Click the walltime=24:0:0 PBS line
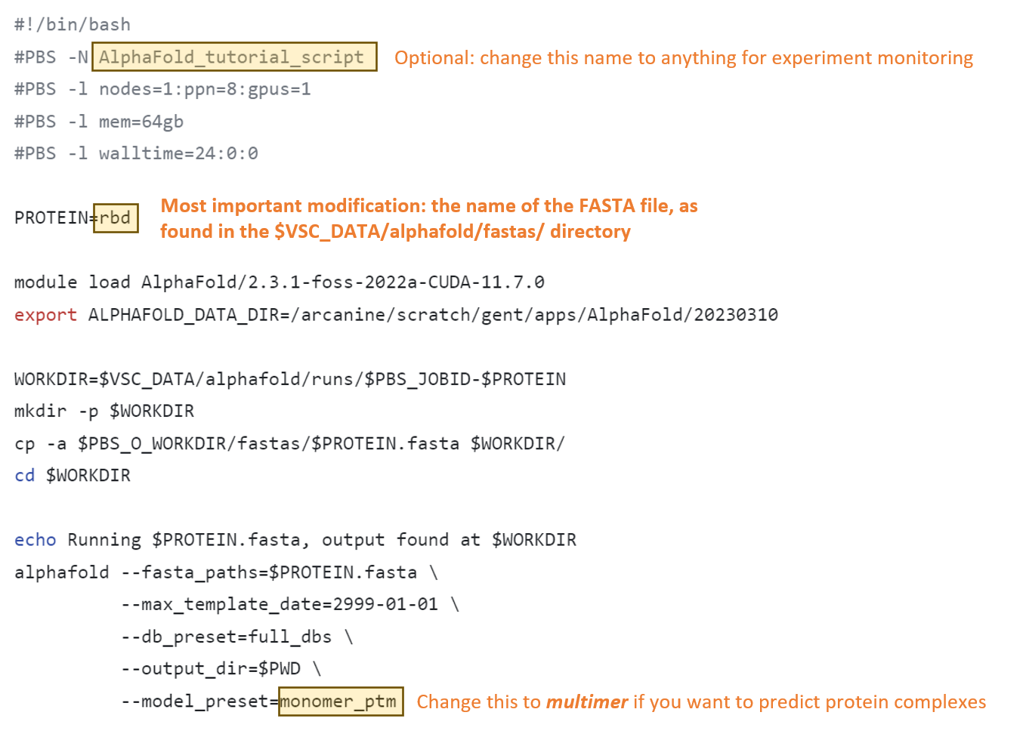 tap(136, 154)
